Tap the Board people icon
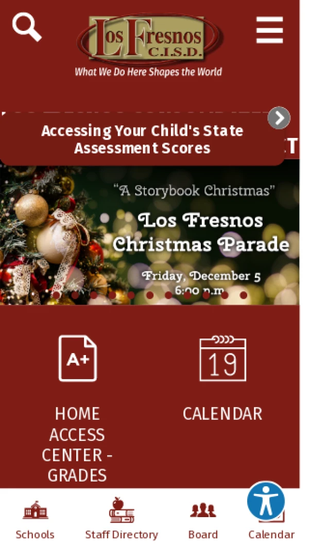Viewport: 309px width, 548px height. [x=203, y=510]
